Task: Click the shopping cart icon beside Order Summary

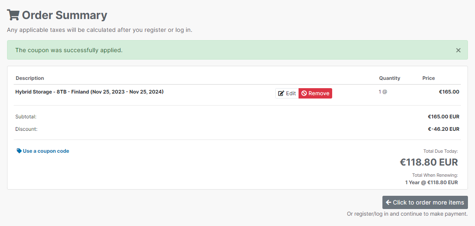Action: tap(13, 15)
